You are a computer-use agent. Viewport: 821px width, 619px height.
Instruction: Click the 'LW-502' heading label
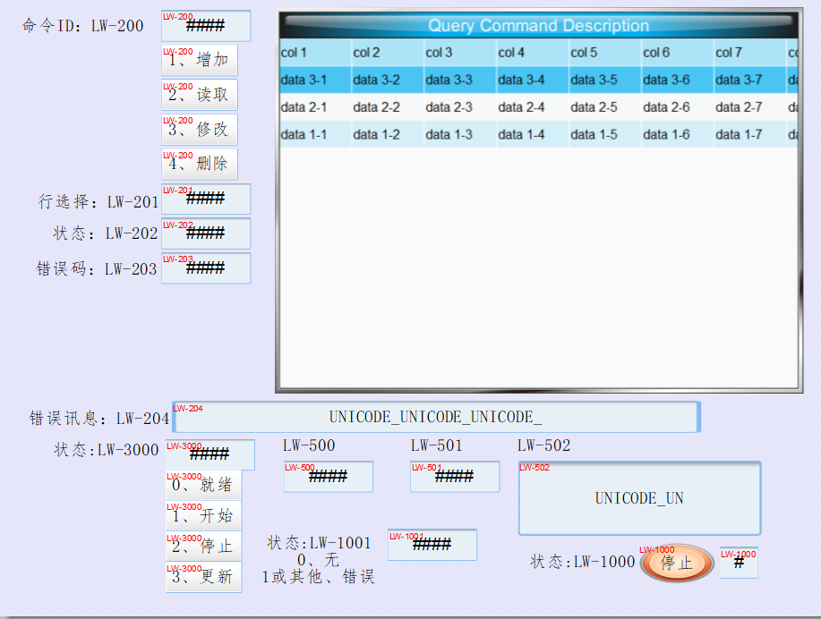tap(544, 445)
